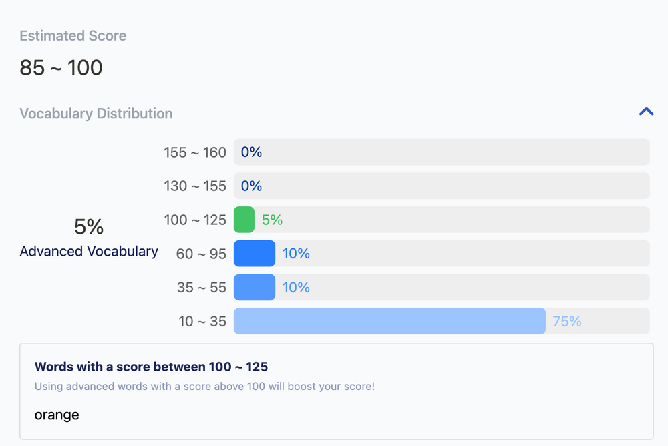Click the light blue 10 ~ 35 bar
668x446 pixels.
[389, 321]
